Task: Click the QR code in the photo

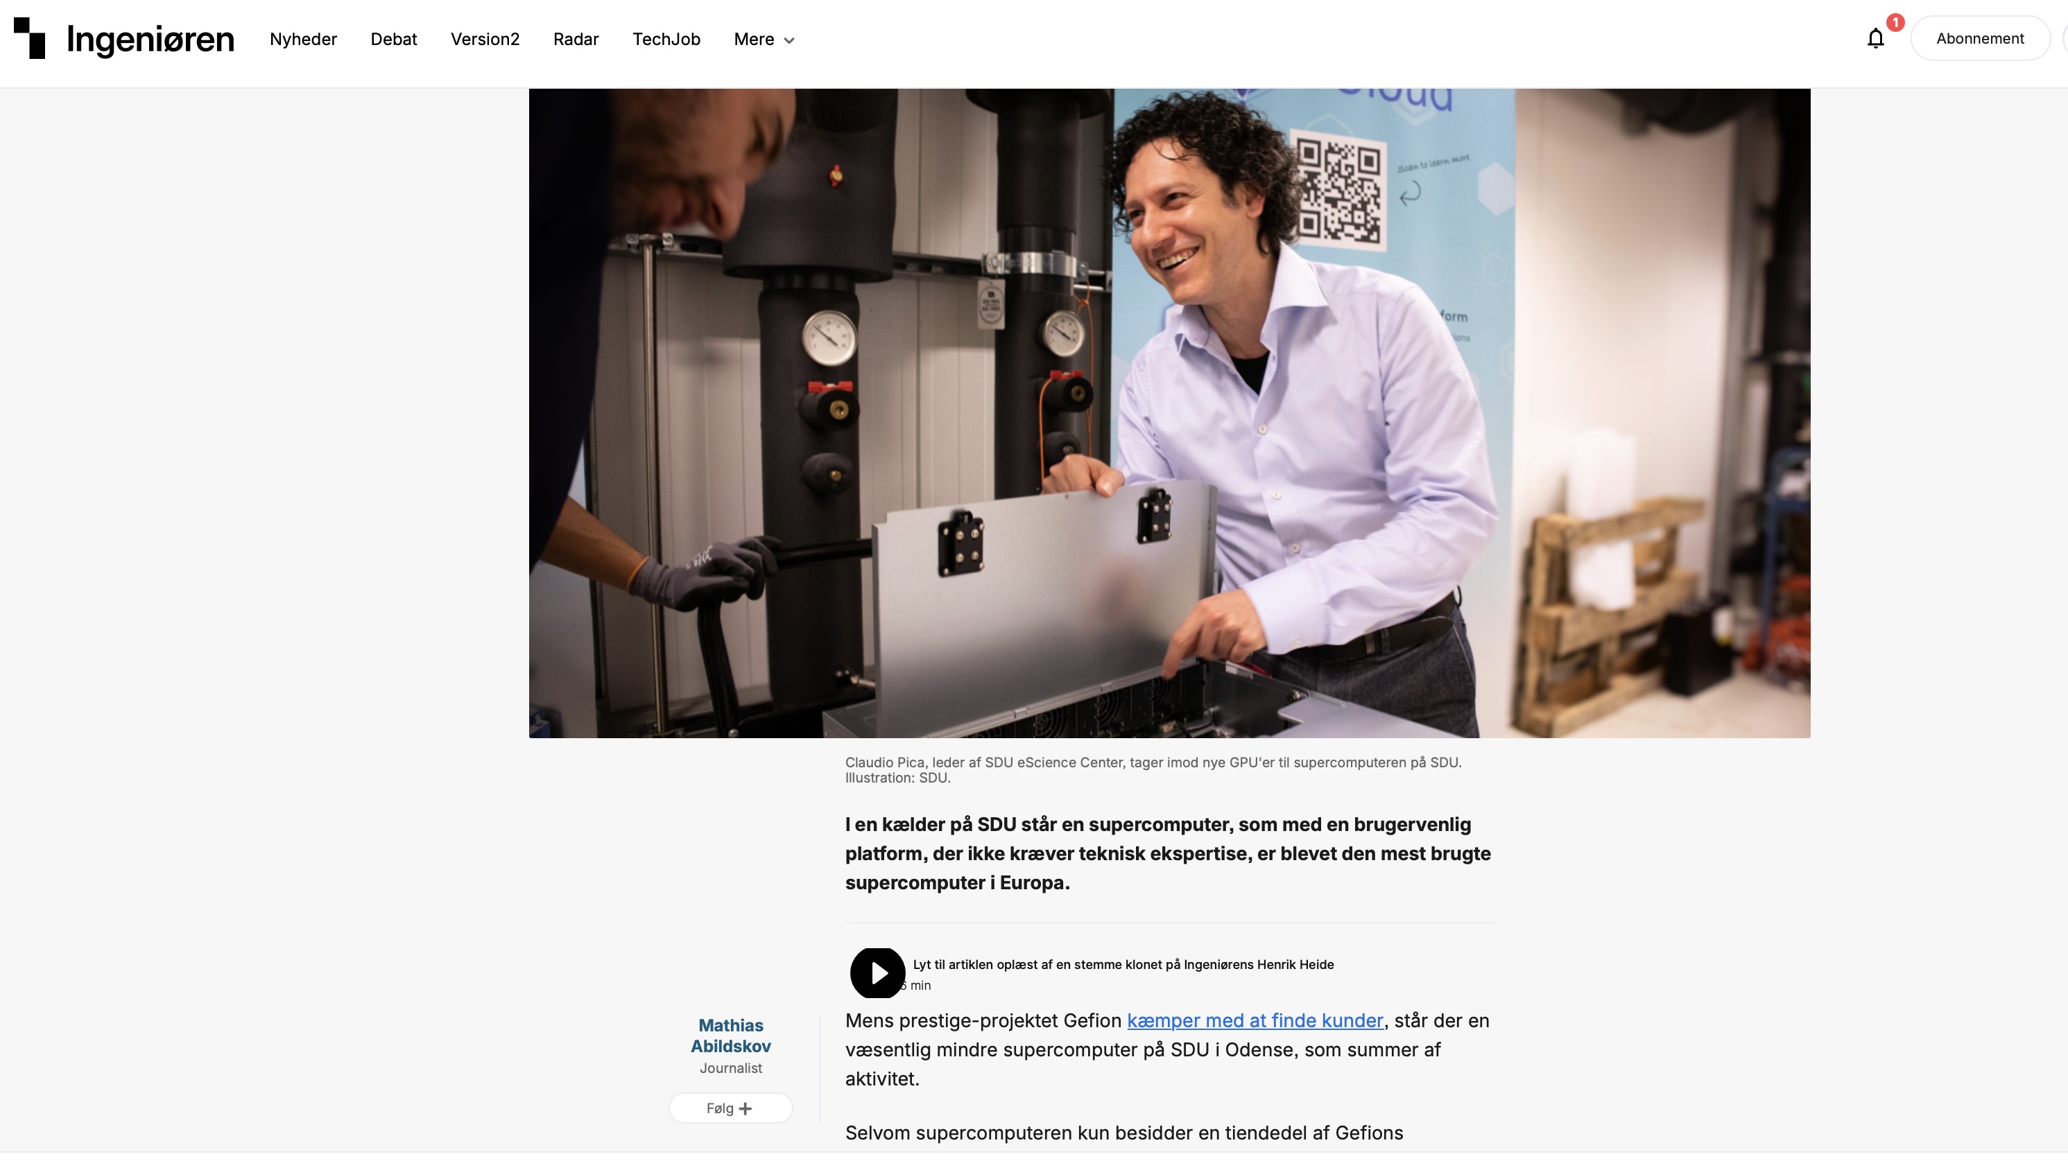Action: pyautogui.click(x=1338, y=190)
